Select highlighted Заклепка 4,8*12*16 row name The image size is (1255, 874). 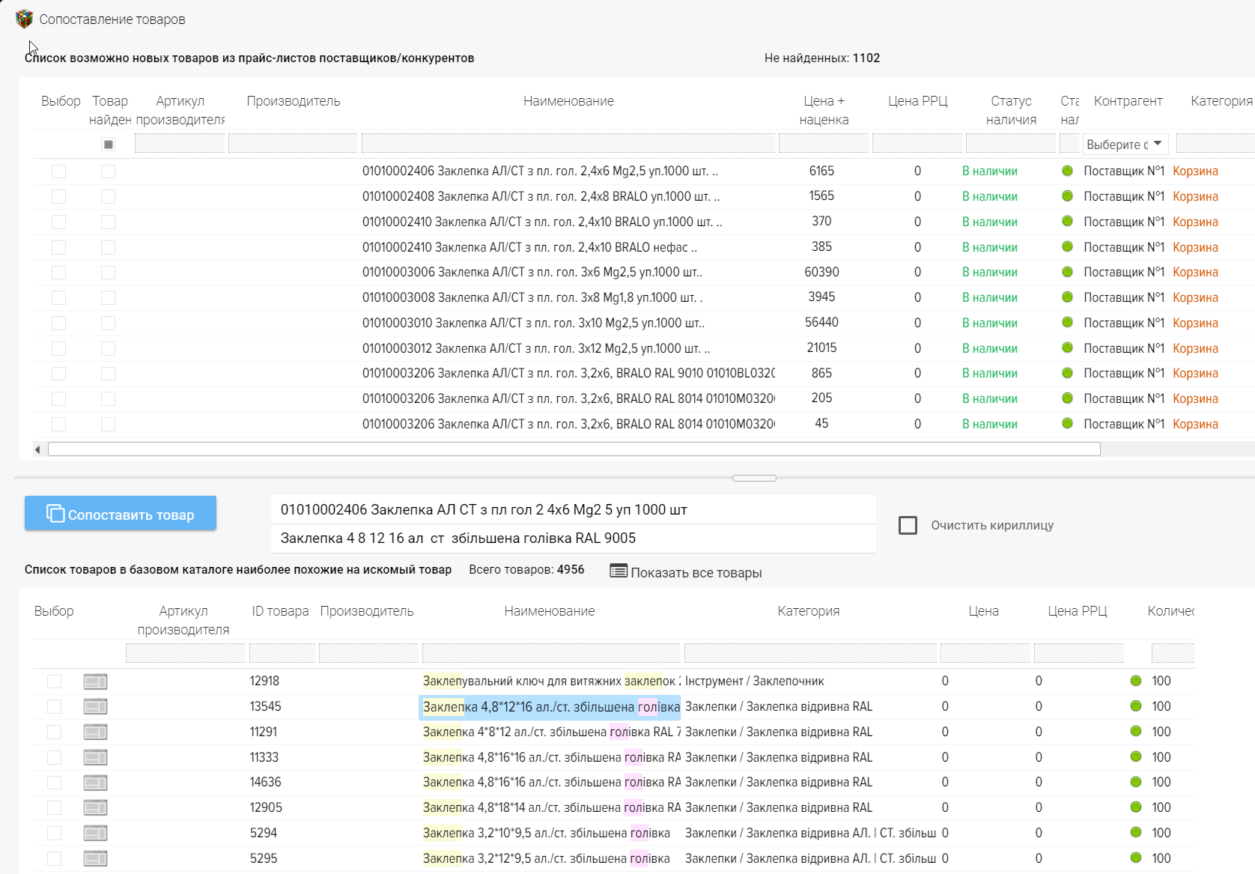click(551, 706)
